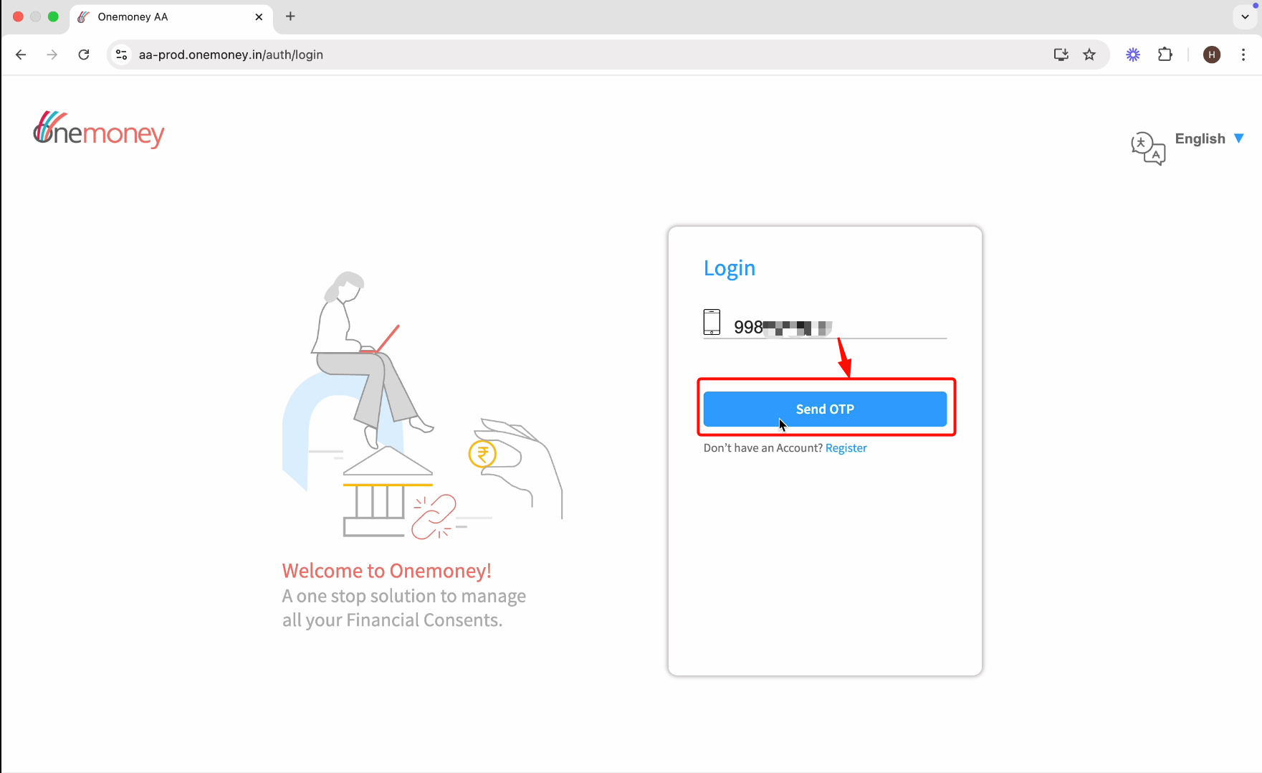The height and width of the screenshot is (773, 1262).
Task: Click the language translate icon
Action: pos(1148,148)
